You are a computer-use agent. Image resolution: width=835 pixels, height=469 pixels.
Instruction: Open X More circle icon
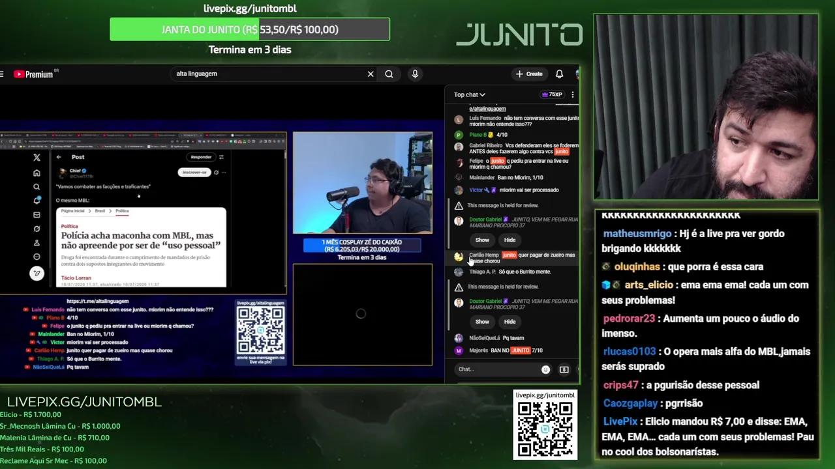tap(37, 257)
